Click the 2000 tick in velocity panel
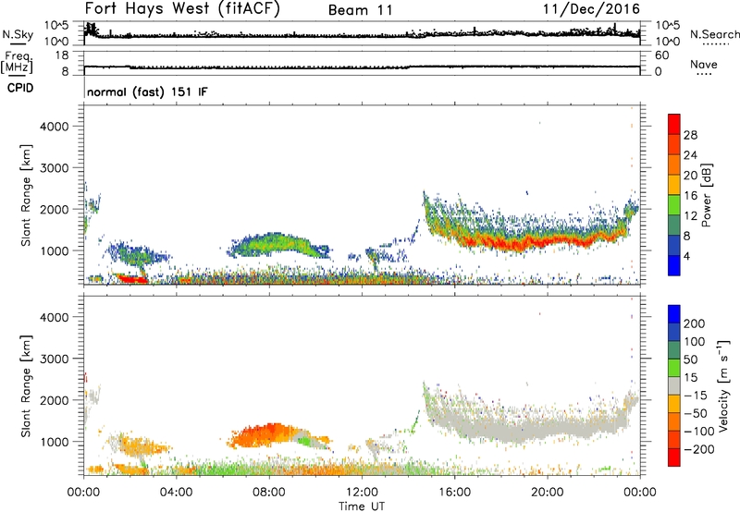Image resolution: width=740 pixels, height=512 pixels. pyautogui.click(x=55, y=400)
